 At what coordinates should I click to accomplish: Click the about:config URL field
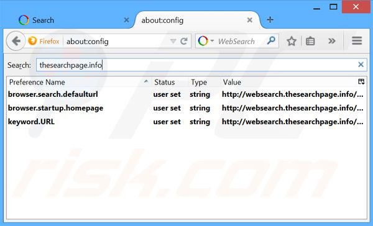(117, 42)
